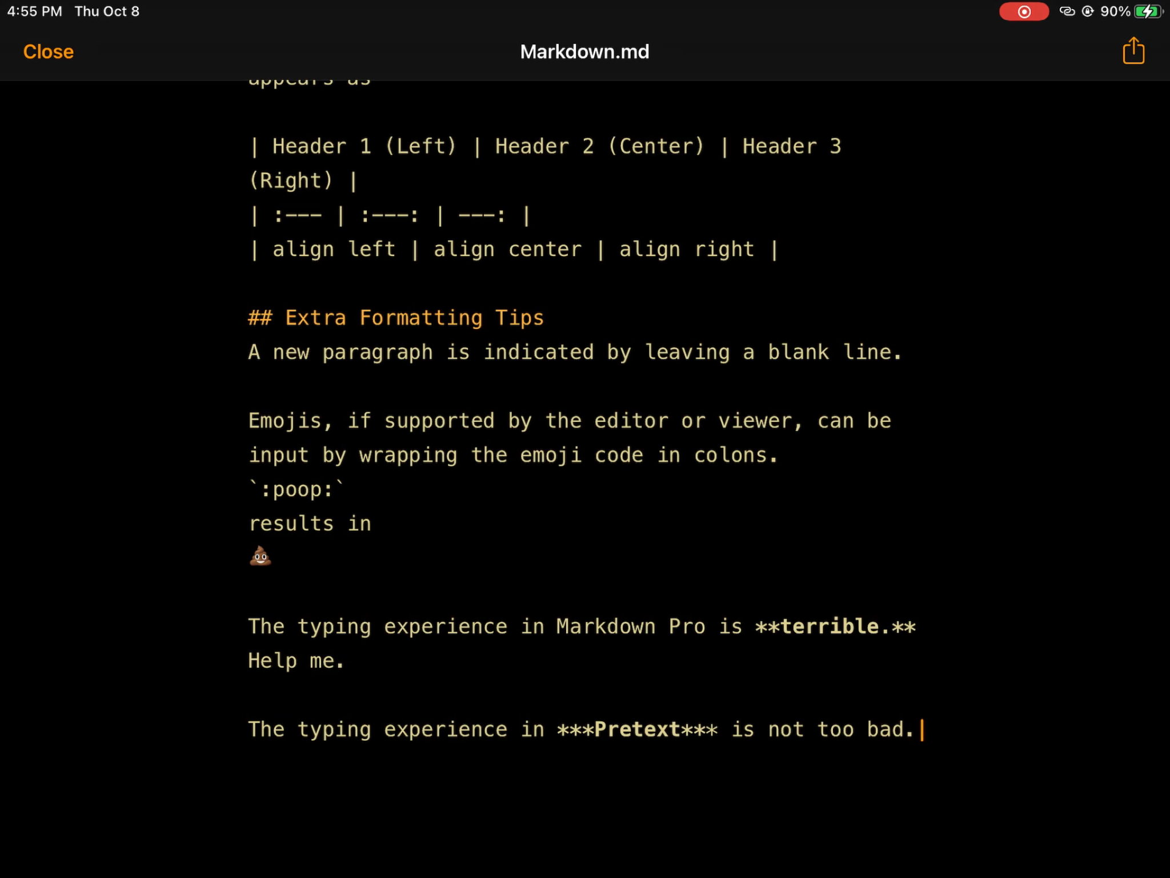Tap the 'Emojis, if supported by' line
This screenshot has width=1170, height=878.
pyautogui.click(x=570, y=421)
